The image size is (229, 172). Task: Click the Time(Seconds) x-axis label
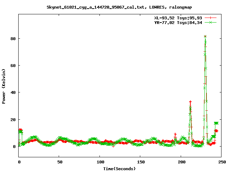(x=120, y=168)
